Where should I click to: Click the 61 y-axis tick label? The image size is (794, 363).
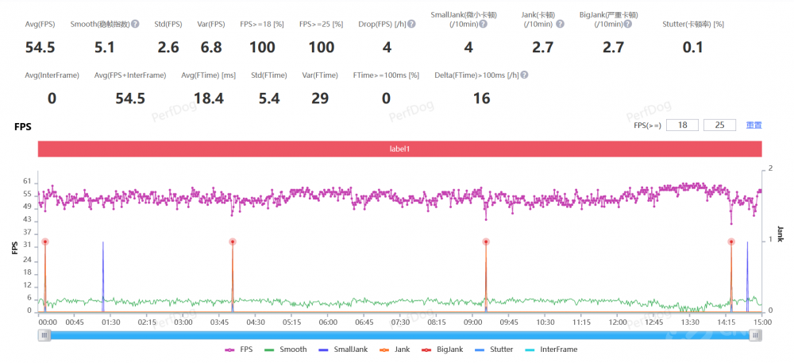pyautogui.click(x=27, y=182)
